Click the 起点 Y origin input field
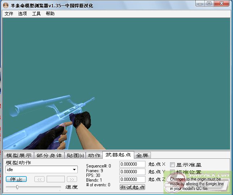Viewport: 233px width, 195px height. (x=132, y=172)
